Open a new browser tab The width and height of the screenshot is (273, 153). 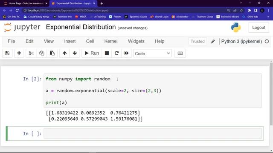click(102, 3)
